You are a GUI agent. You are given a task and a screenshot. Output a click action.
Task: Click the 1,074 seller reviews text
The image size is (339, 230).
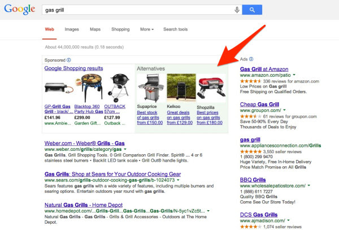(x=282, y=227)
